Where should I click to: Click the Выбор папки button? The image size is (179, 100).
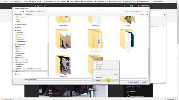pos(133,82)
